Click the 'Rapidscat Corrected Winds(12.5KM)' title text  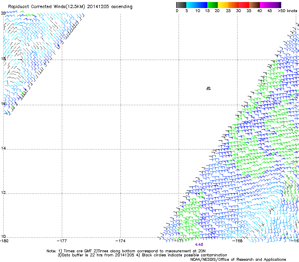pyautogui.click(x=46, y=7)
